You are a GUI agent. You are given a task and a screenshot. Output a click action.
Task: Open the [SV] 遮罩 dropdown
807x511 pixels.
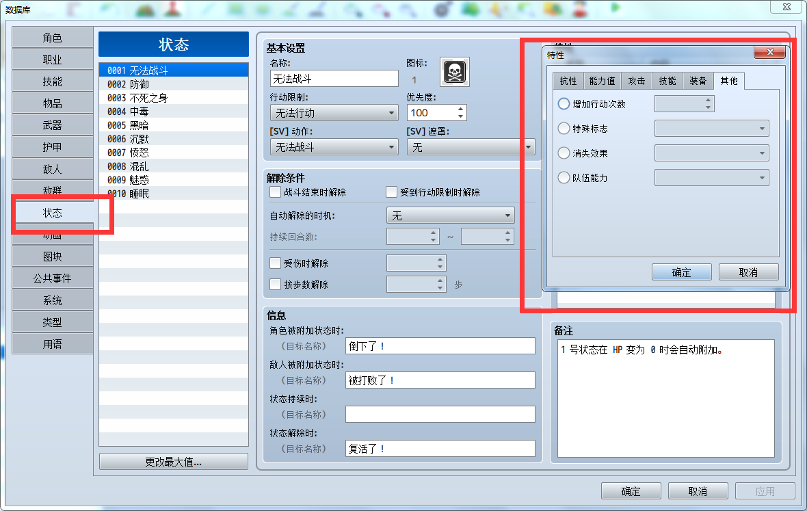(x=471, y=147)
